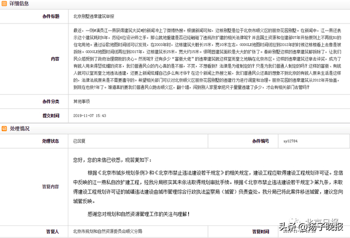Click the closing line 感谢您对规划和自然资源管理工作的关注与理解
350x238 pixels.
tap(138, 214)
